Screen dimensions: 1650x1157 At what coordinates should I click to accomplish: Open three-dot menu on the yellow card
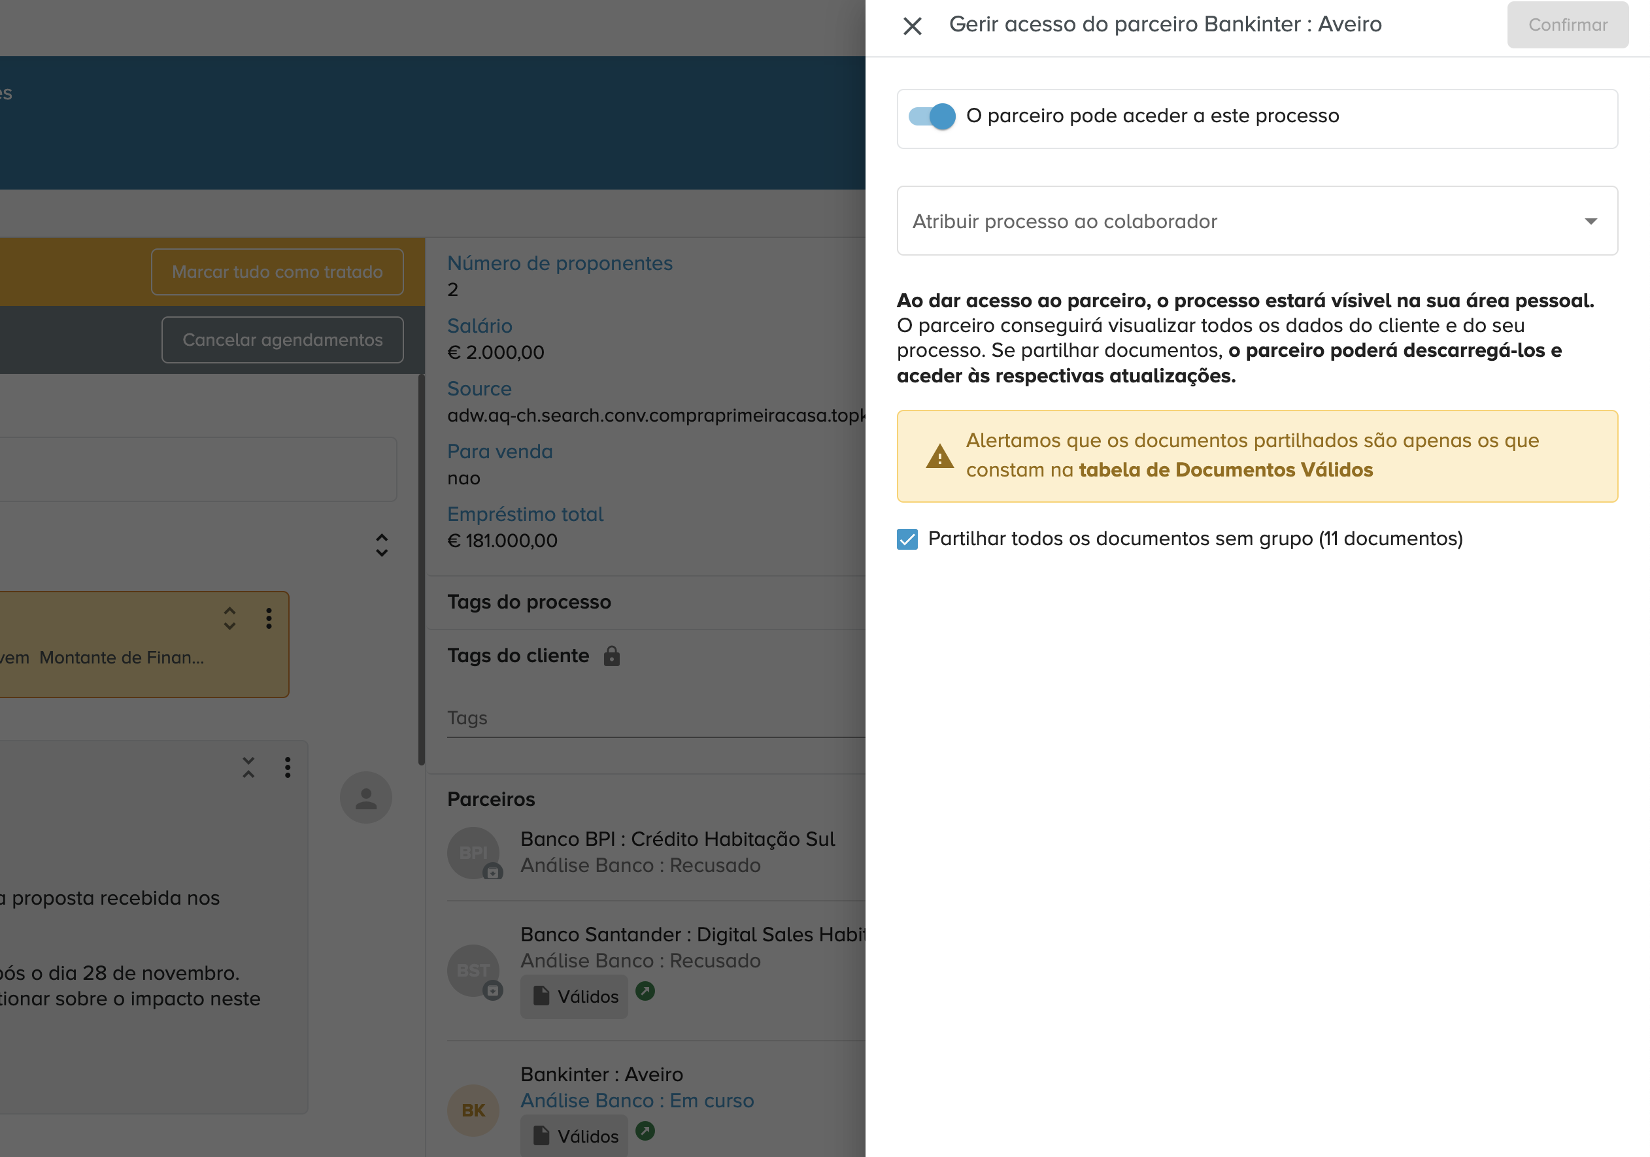(x=269, y=619)
